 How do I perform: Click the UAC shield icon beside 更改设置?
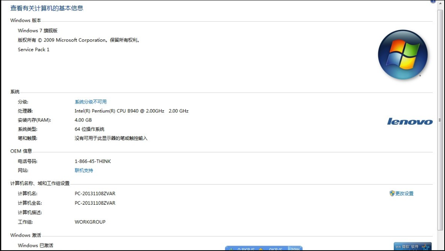393,193
